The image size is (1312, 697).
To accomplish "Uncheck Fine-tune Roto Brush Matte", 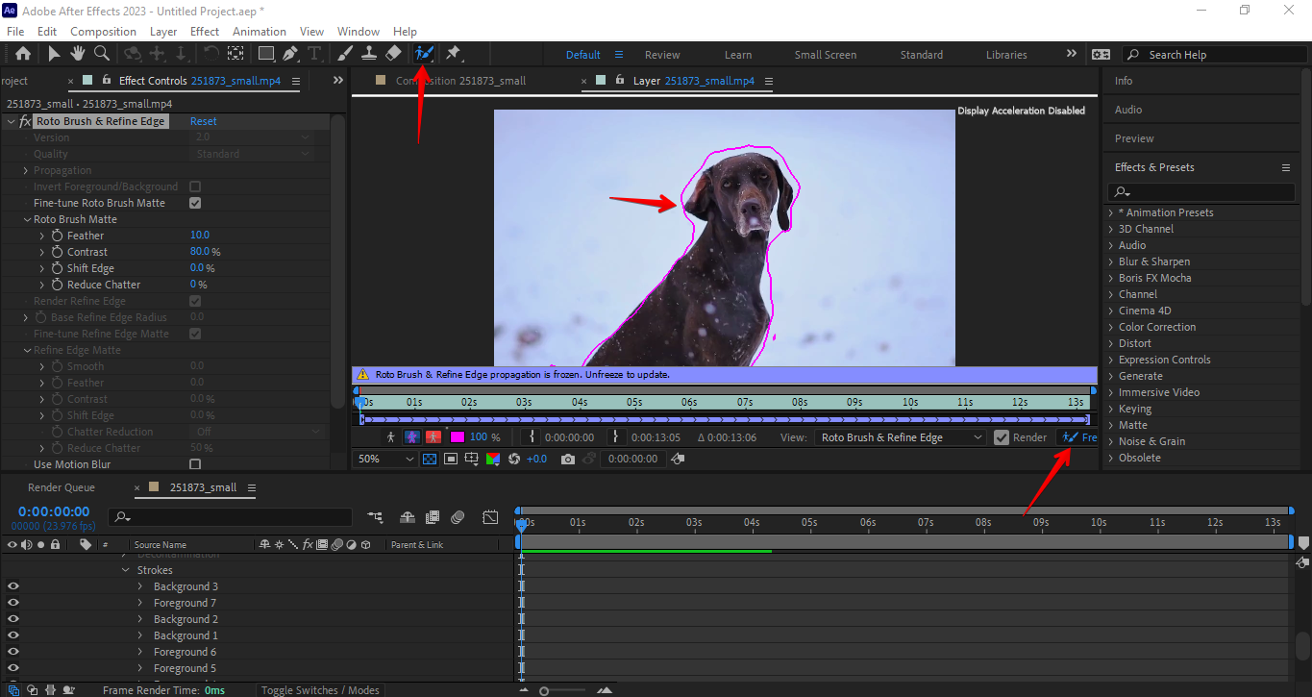I will tap(194, 203).
